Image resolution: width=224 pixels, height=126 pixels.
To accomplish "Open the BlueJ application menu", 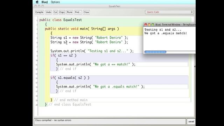I will click(x=44, y=2).
